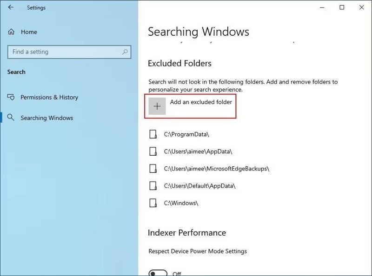This screenshot has height=276, width=372.
Task: Click the plus icon to add excluded folder
Action: [x=157, y=106]
